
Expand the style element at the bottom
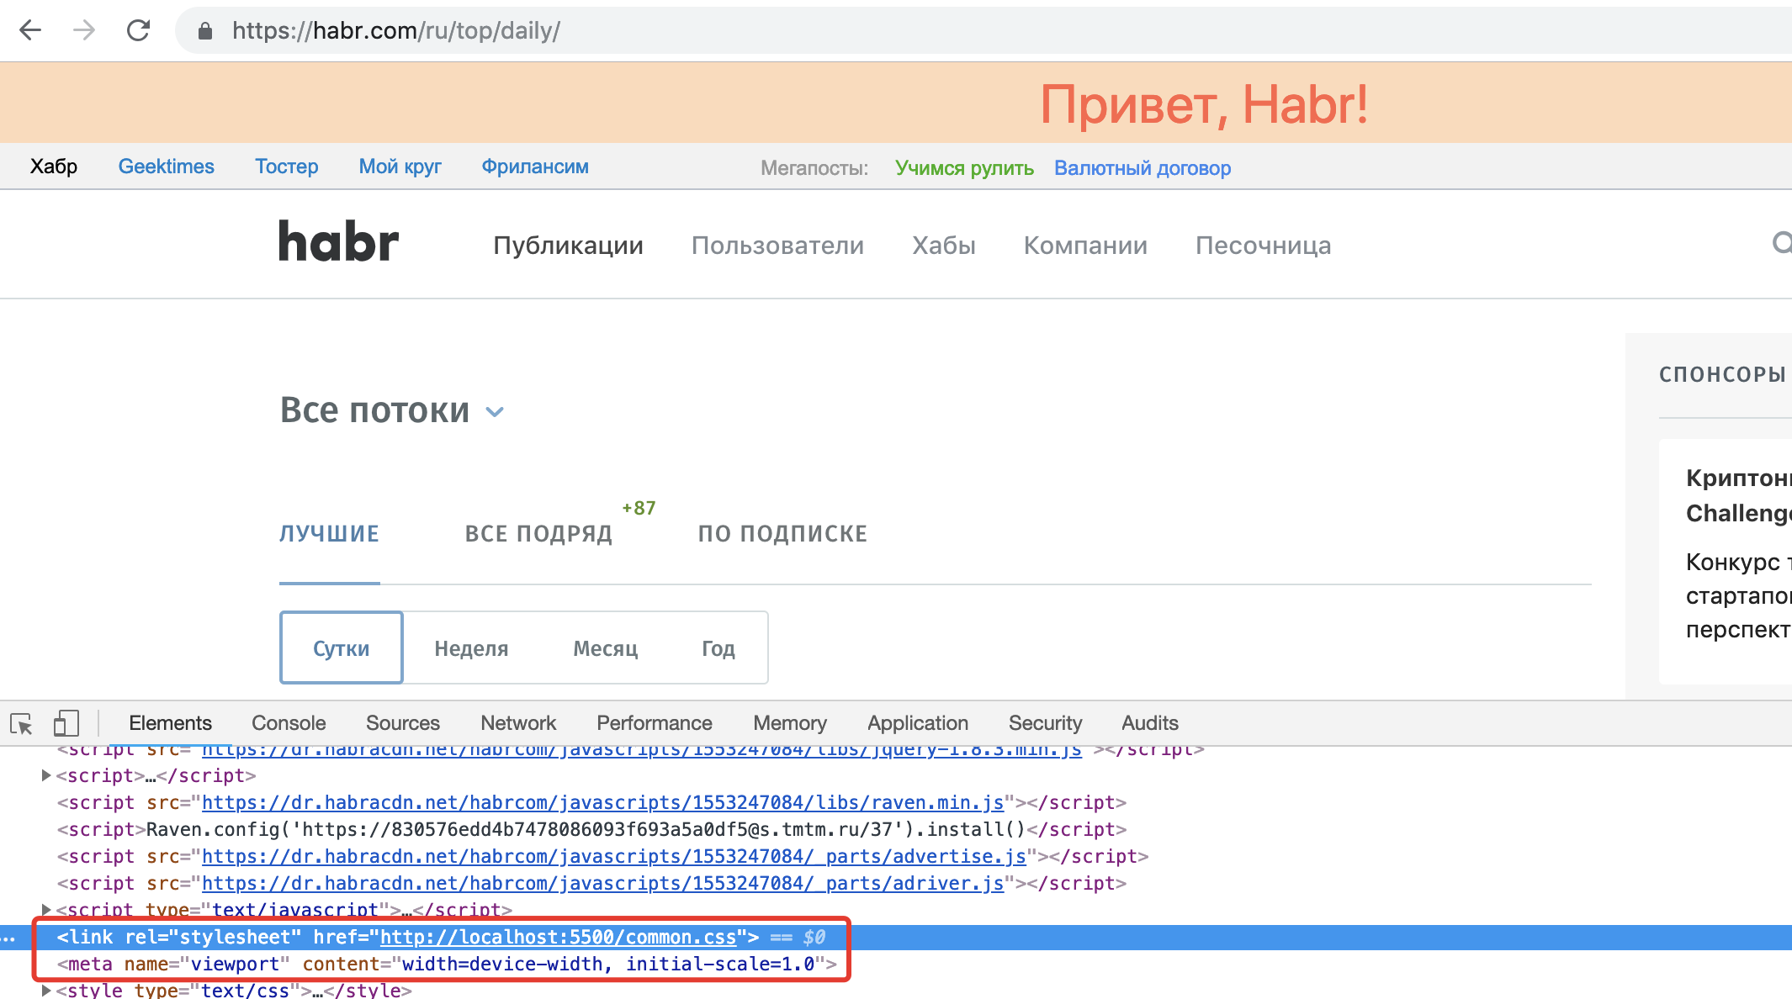pyautogui.click(x=45, y=991)
